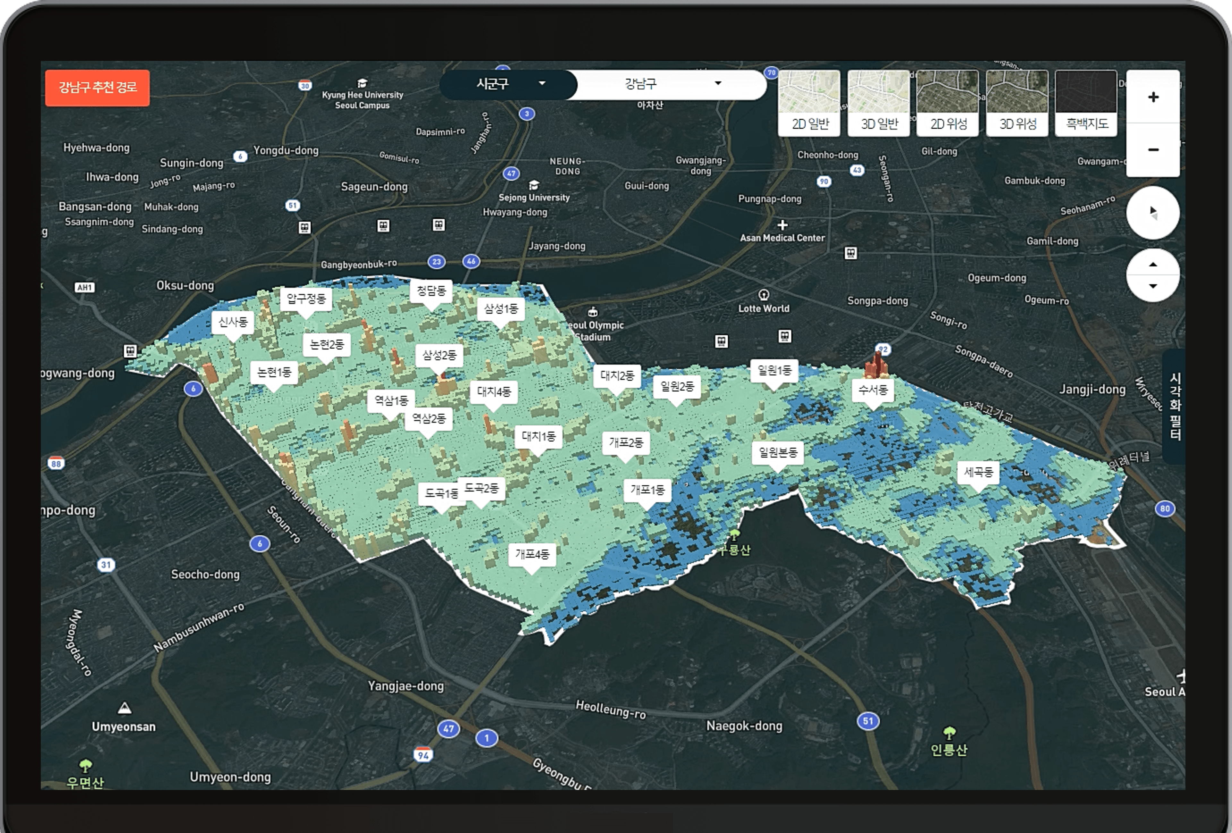This screenshot has width=1232, height=833.
Task: Click the zoom in plus button
Action: pyautogui.click(x=1153, y=98)
